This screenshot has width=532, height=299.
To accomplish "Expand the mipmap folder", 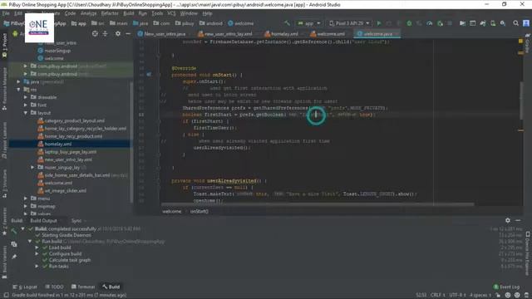I will [x=26, y=206].
